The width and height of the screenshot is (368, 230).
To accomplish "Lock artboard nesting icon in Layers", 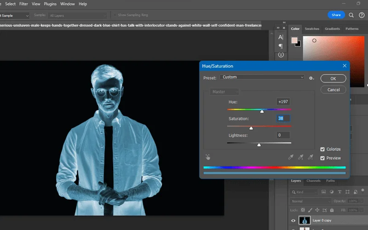I will (x=325, y=210).
